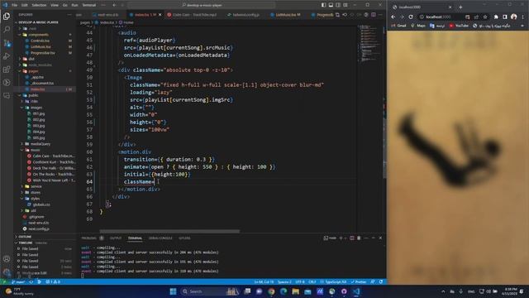Open Source Control in the activity bar
This screenshot has width=529, height=298.
point(7,43)
